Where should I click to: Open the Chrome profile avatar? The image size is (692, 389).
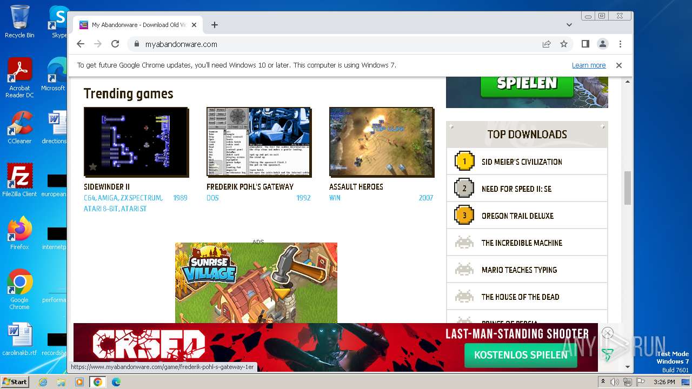(x=602, y=44)
